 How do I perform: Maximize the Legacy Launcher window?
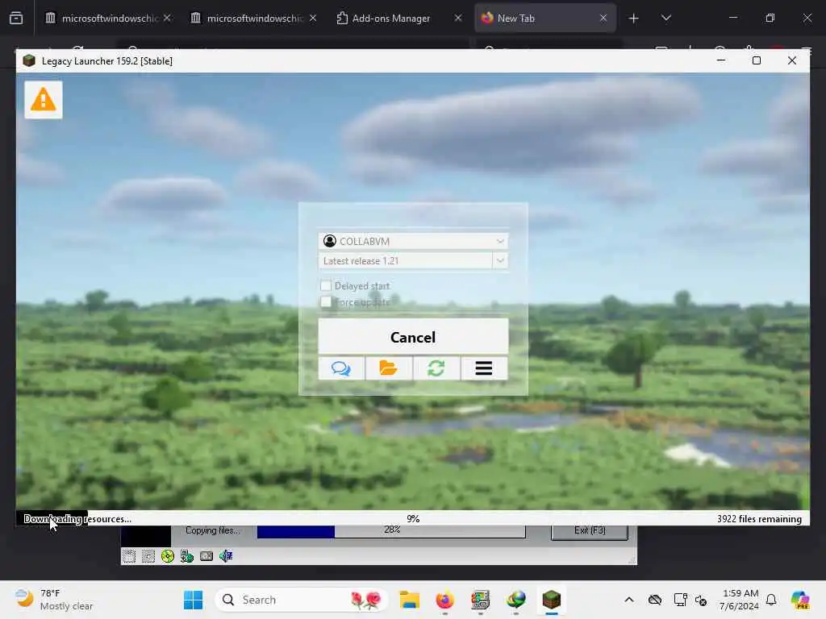(x=757, y=60)
